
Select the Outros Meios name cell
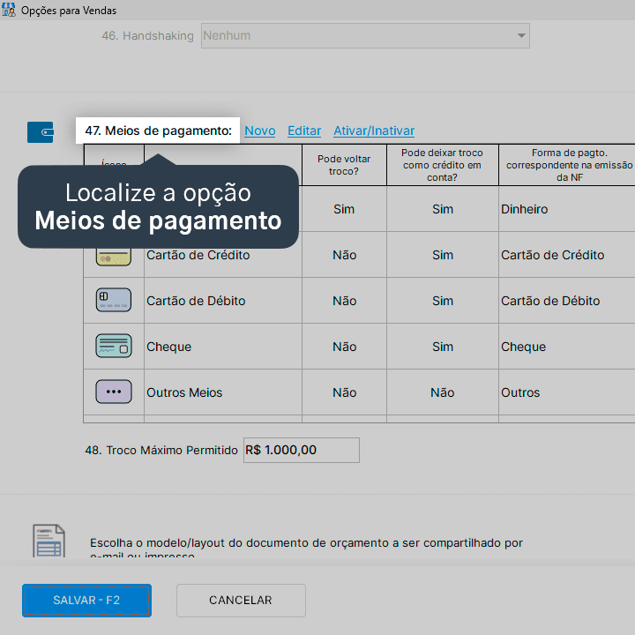click(223, 392)
